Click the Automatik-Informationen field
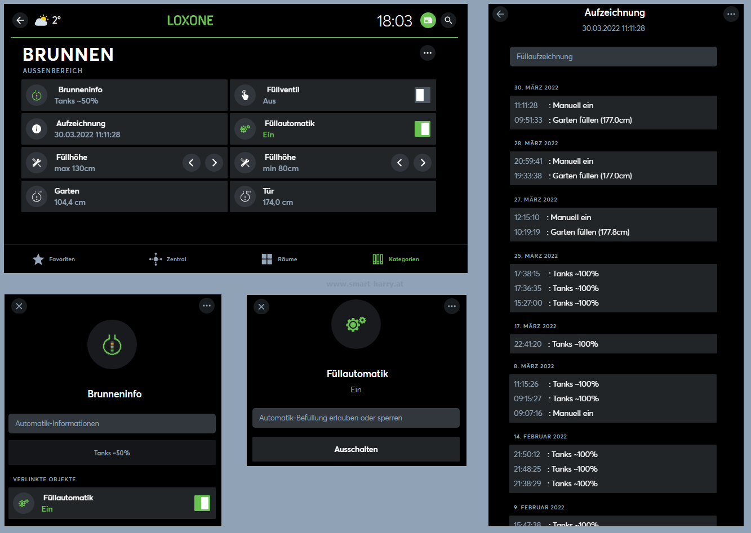 click(x=112, y=423)
